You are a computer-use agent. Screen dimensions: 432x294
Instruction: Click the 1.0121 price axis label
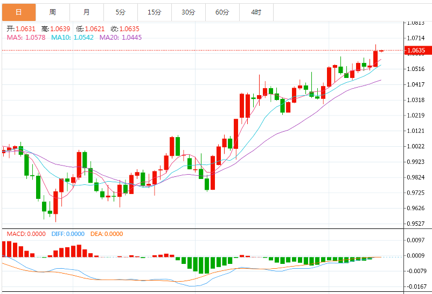pyautogui.click(x=416, y=131)
